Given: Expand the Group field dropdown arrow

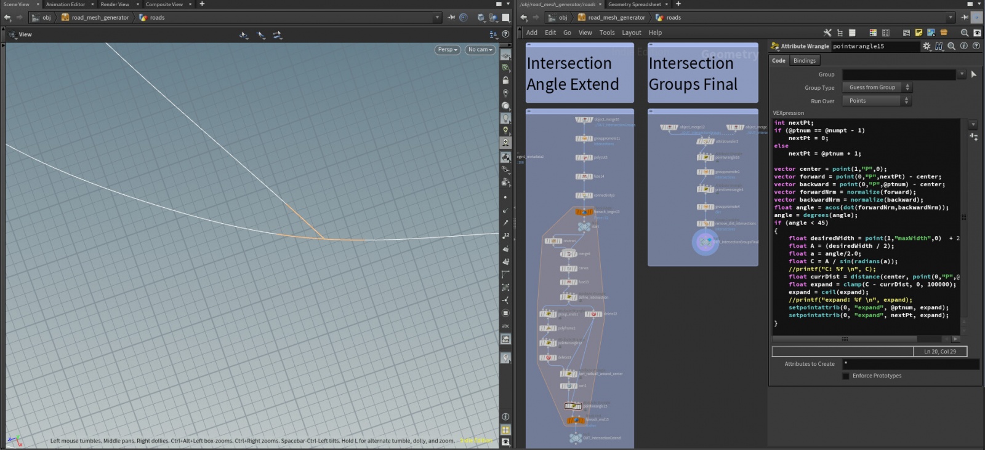Looking at the screenshot, I should tap(962, 74).
